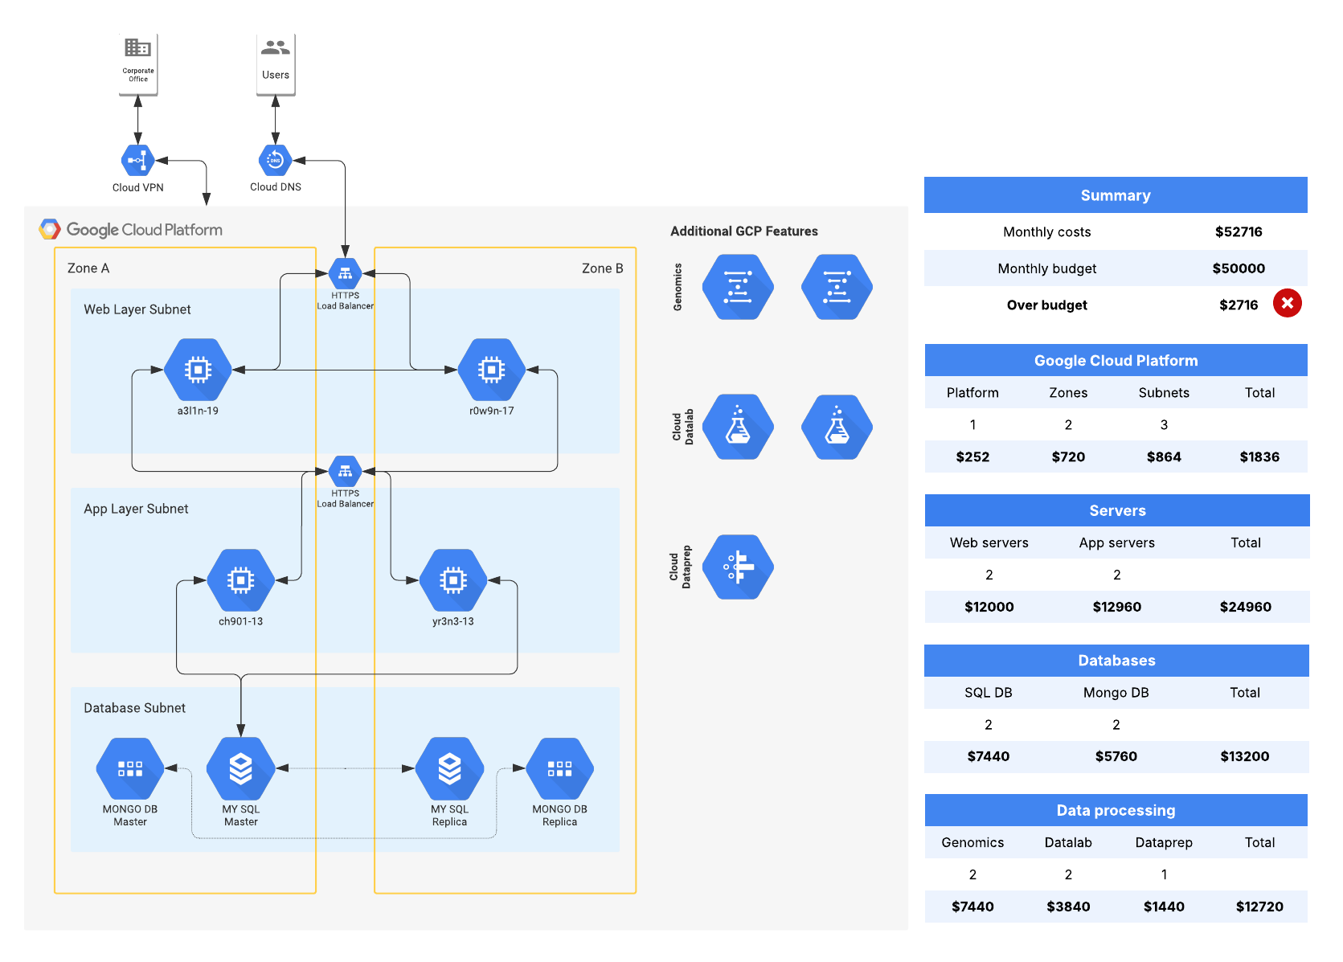Screen dimensions: 1343x962
Task: Click the Corporate Office building icon
Action: point(137,48)
